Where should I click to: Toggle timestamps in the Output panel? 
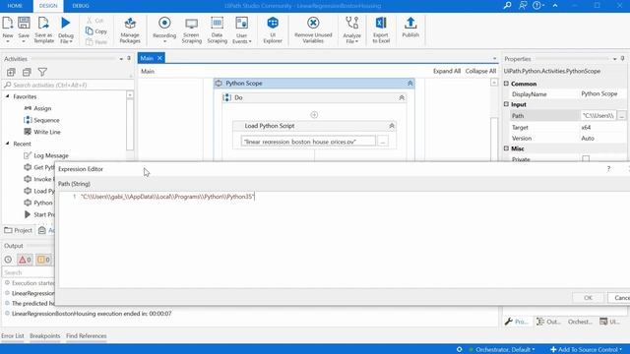coord(8,260)
